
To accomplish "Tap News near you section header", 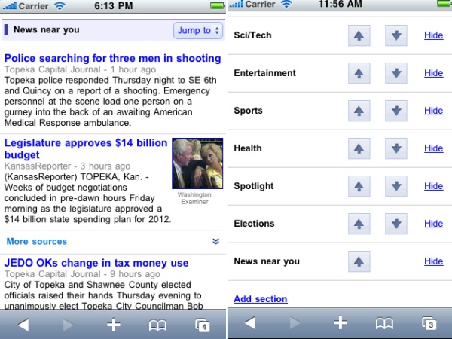I will coord(47,29).
